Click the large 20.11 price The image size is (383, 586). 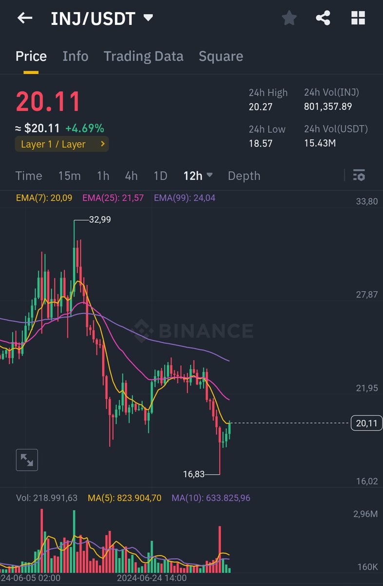(48, 102)
